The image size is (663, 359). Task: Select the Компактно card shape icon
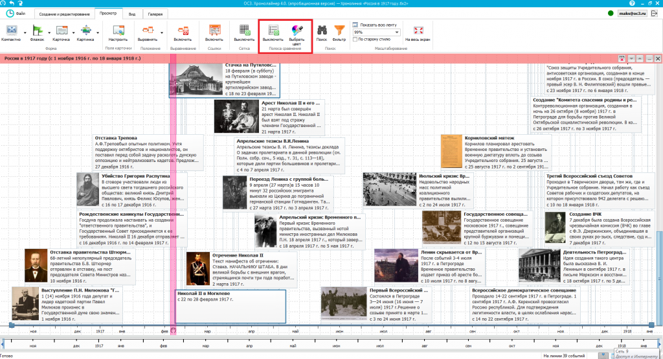tap(11, 30)
